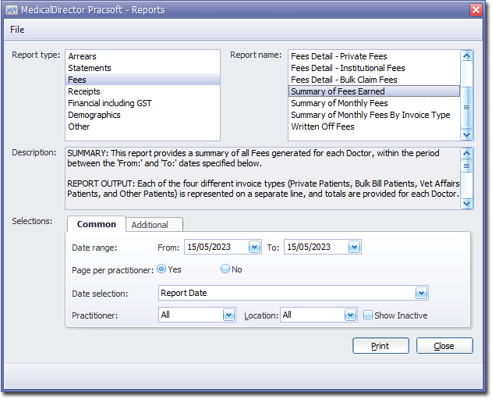Click the MedicalDirector Pracsoft title bar icon
This screenshot has height=399, width=492.
(x=12, y=9)
